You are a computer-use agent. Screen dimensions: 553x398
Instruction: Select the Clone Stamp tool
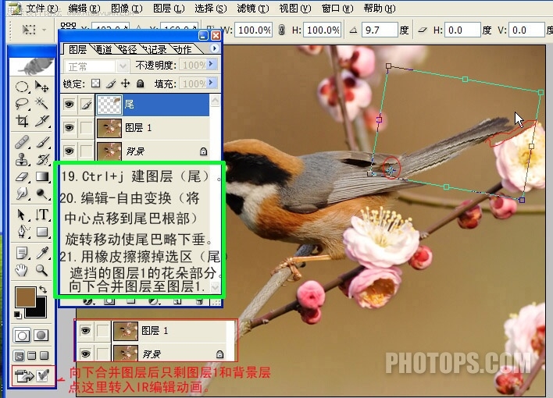[22, 159]
